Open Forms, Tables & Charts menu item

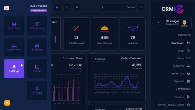click(171, 105)
